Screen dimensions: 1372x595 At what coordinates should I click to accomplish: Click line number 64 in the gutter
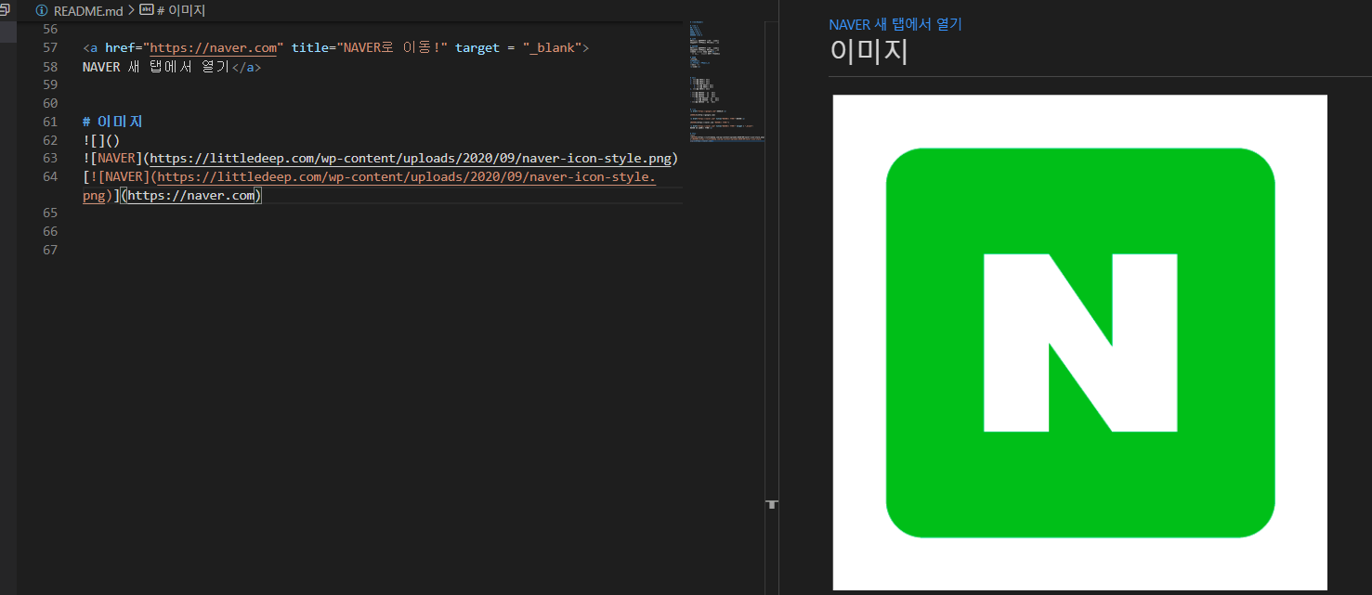tap(50, 176)
